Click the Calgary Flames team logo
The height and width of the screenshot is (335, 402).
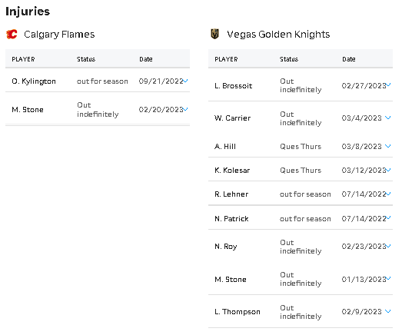(12, 34)
